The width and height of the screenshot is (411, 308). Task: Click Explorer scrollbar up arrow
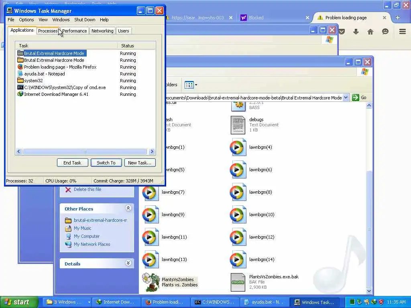(x=369, y=105)
